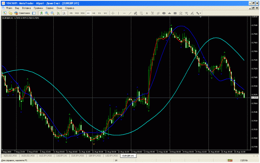The width and height of the screenshot is (260, 163).
Task: Select the Rectangle drawing tool
Action: pos(175,13)
